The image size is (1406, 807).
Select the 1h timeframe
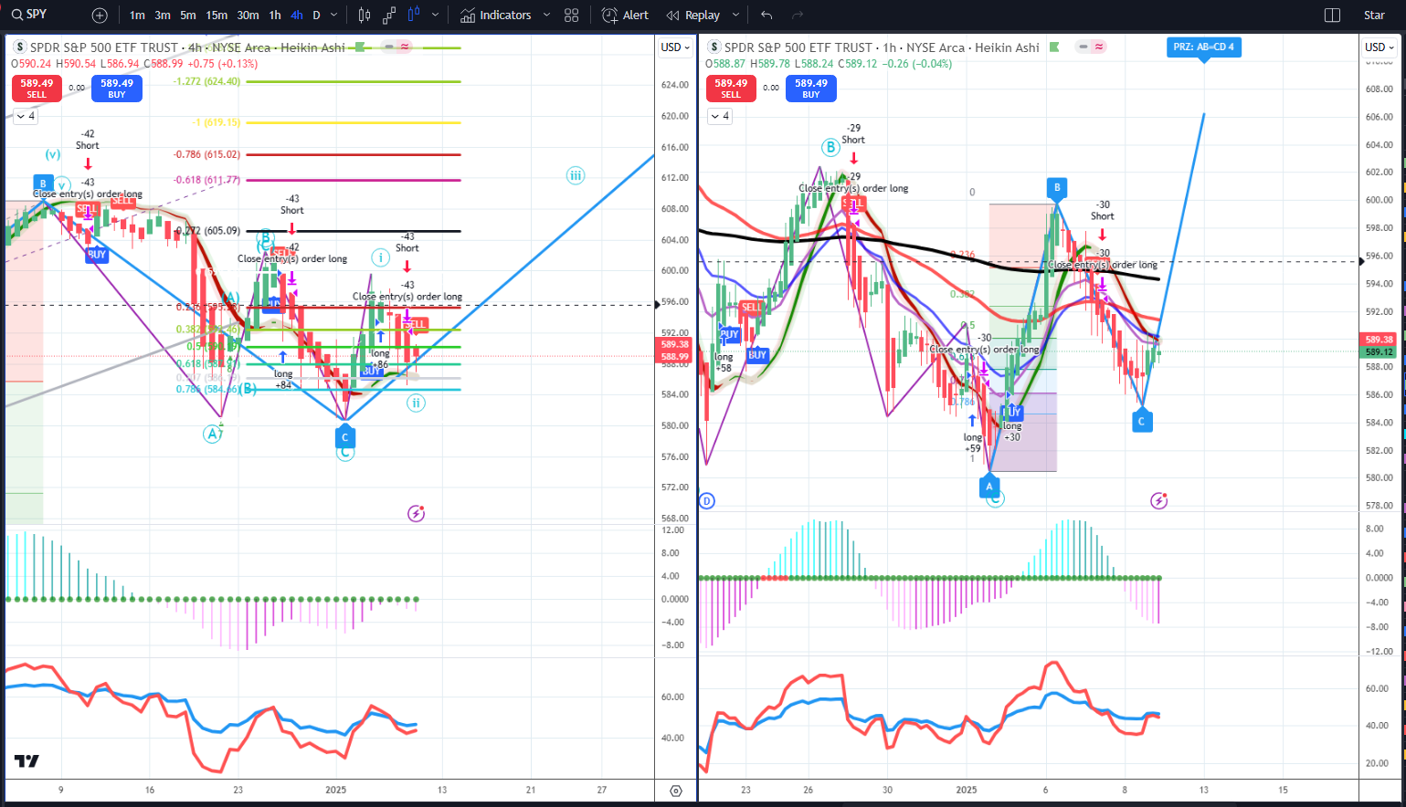coord(275,16)
